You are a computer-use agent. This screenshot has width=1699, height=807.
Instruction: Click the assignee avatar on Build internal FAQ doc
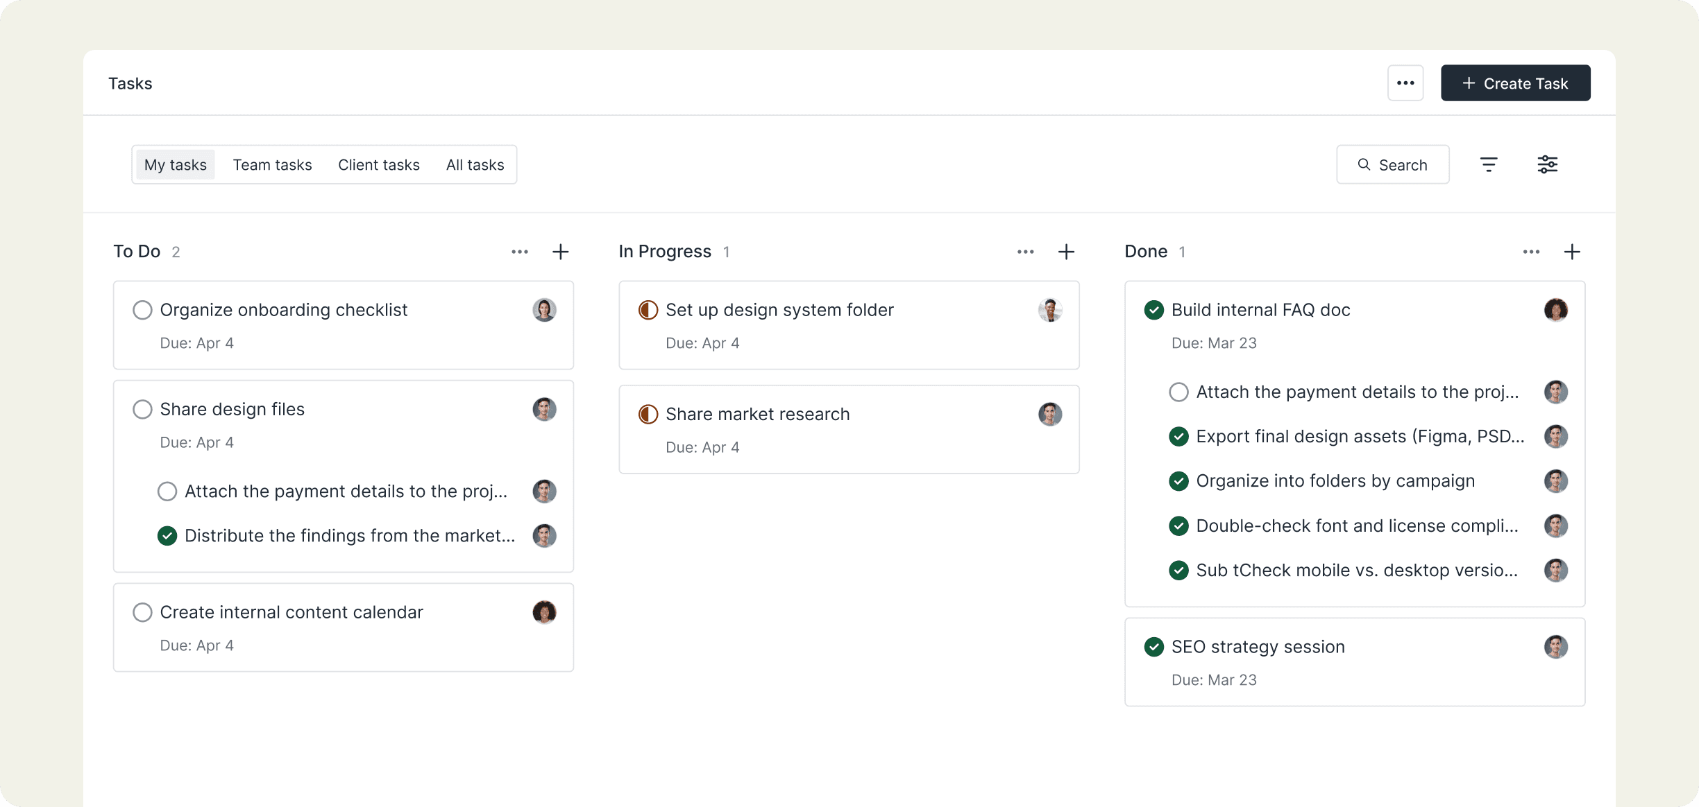click(x=1555, y=310)
